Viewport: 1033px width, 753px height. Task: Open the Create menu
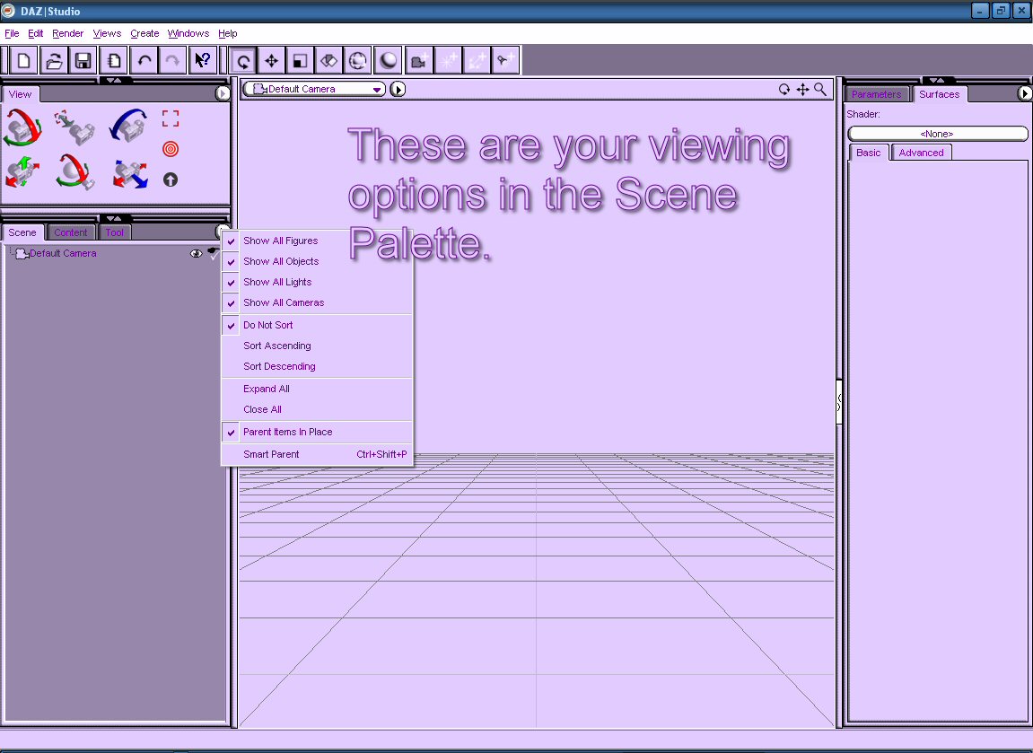pos(144,33)
